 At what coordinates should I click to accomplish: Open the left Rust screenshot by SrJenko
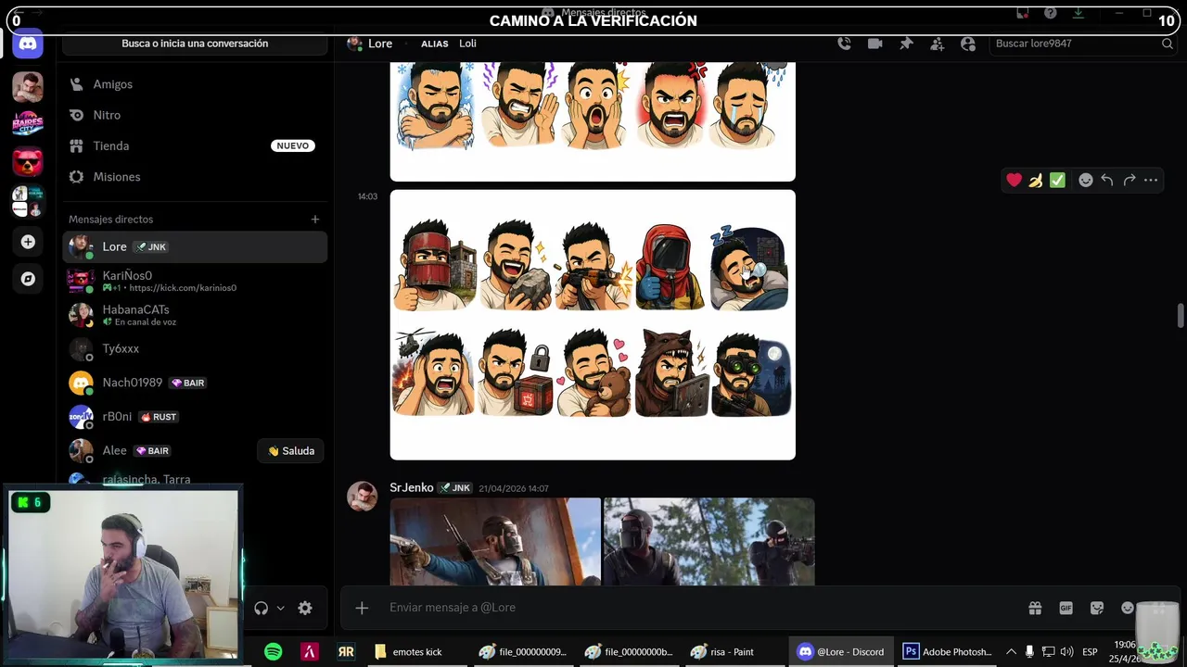point(495,542)
